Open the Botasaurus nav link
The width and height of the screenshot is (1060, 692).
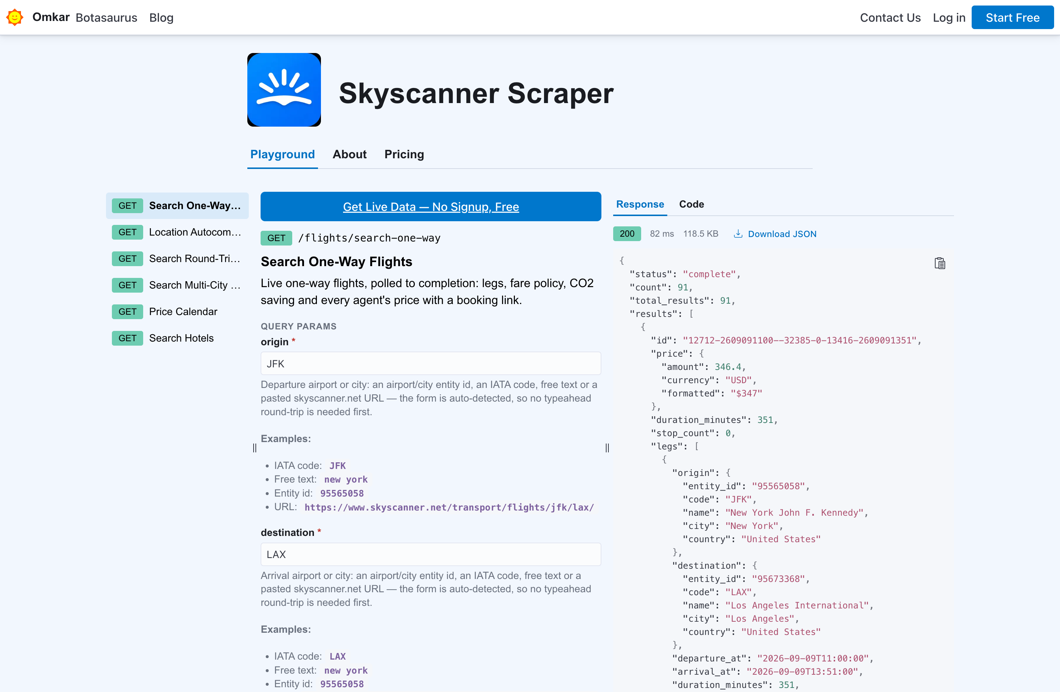(x=106, y=17)
